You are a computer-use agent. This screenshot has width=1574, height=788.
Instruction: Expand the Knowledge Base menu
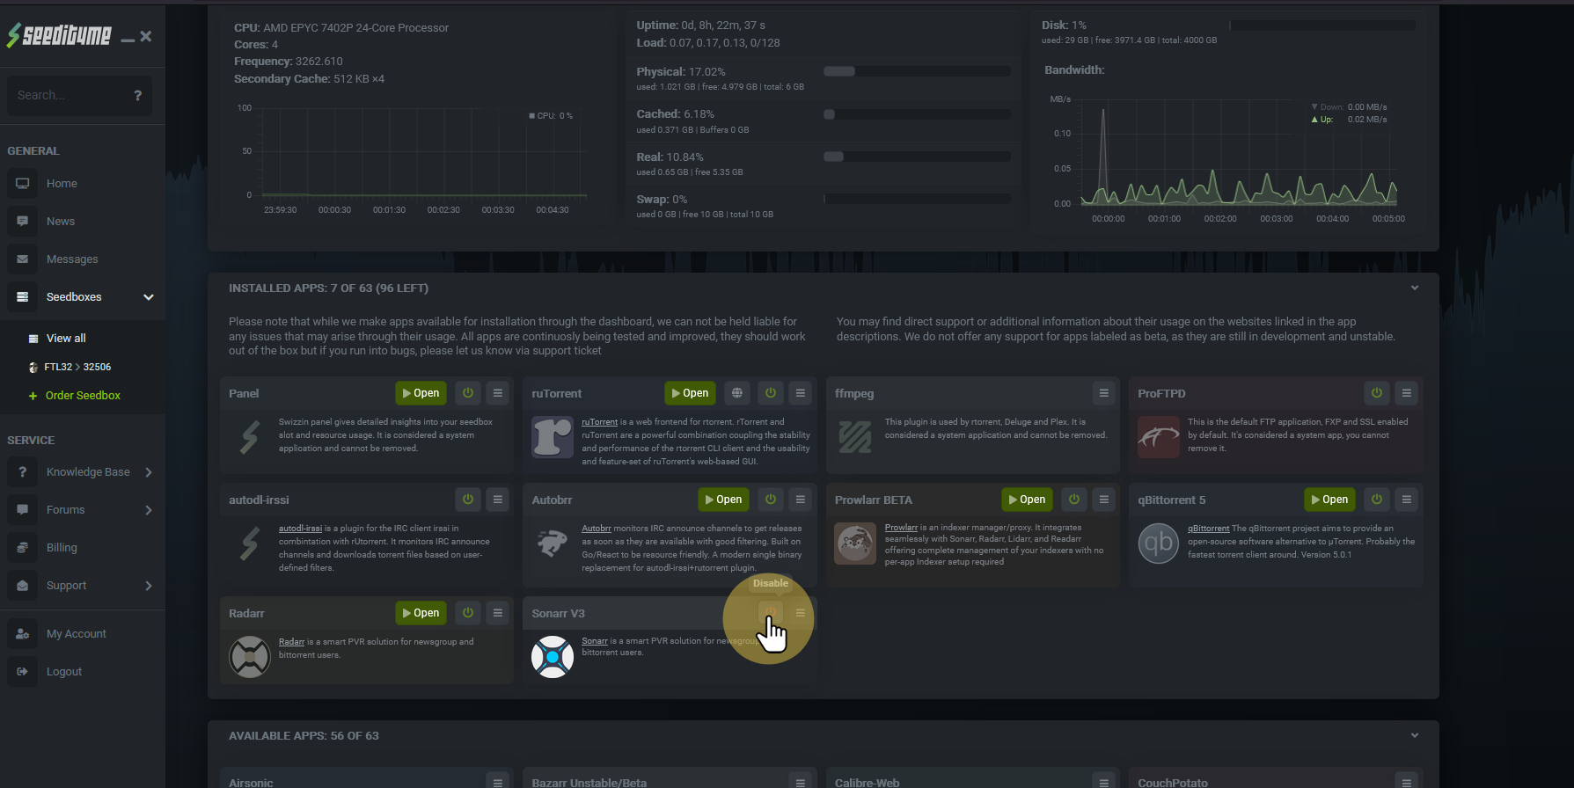[83, 472]
